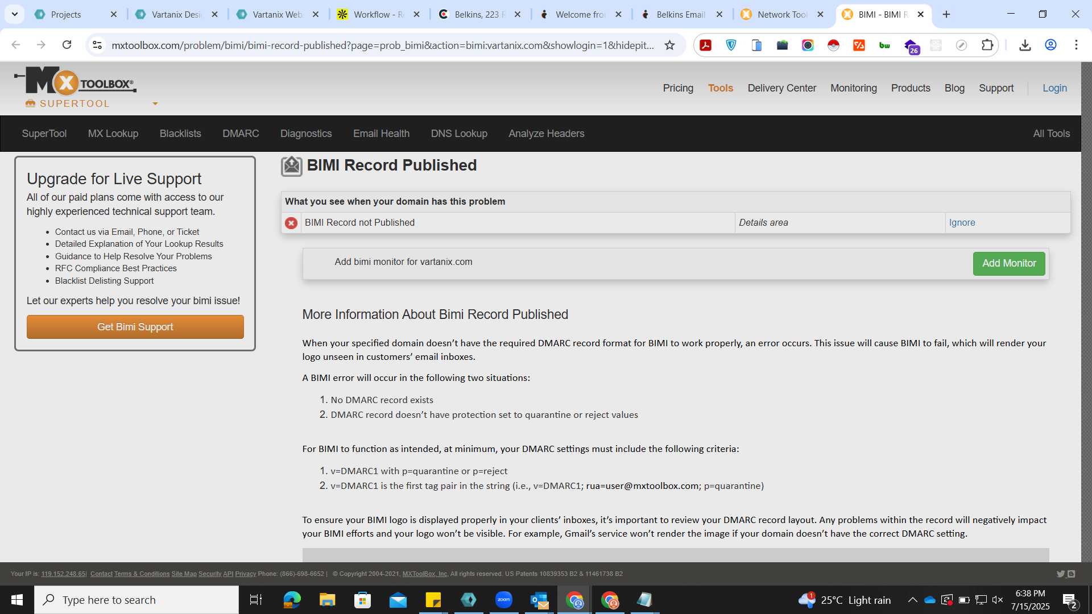Open Outlook from taskbar
1092x614 pixels.
tap(539, 600)
